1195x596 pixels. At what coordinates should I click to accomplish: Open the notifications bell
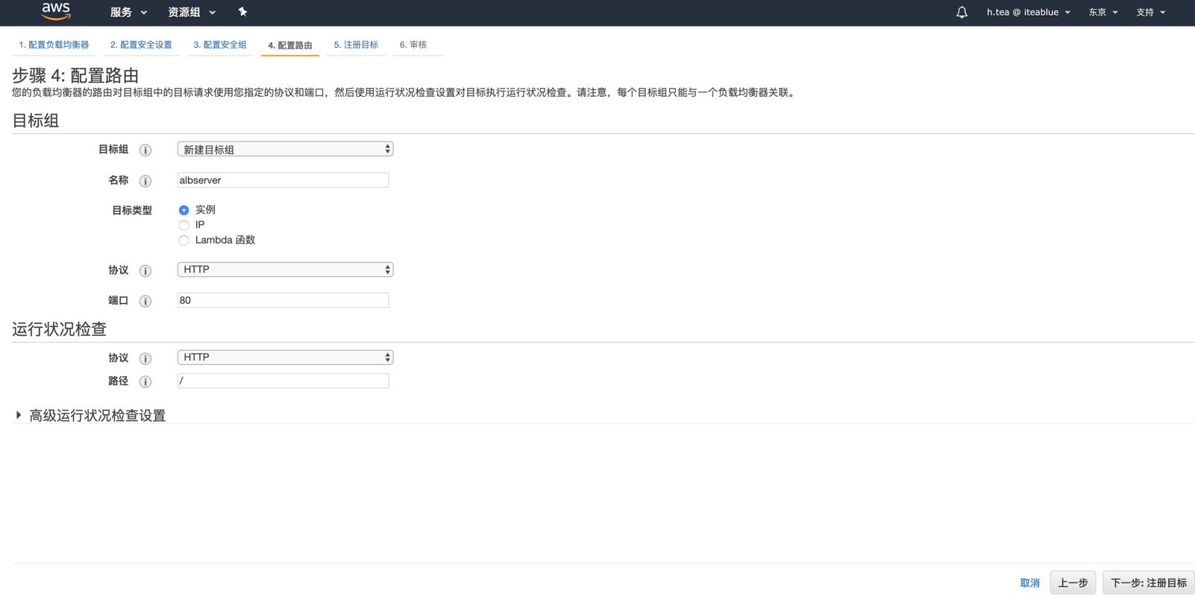(962, 12)
